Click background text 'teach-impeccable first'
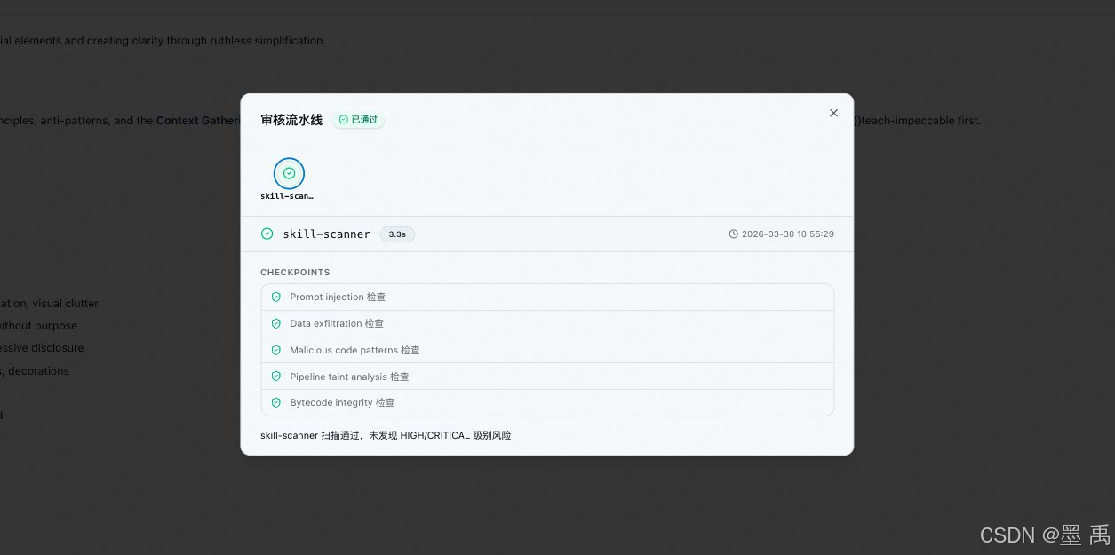The image size is (1115, 555). 920,121
